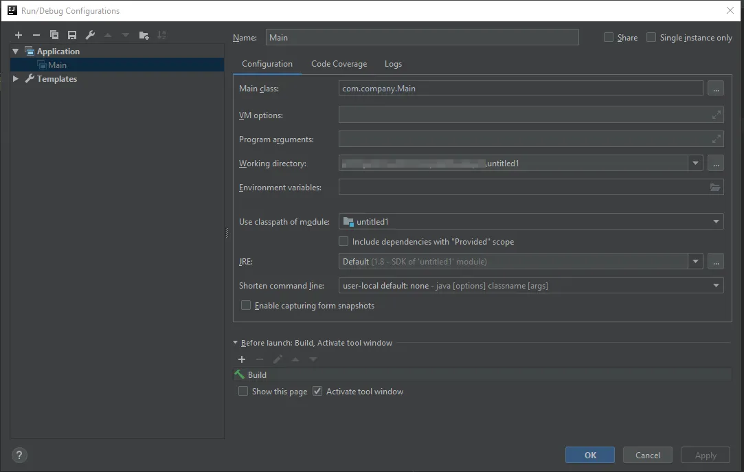
Task: Save configuration with the floppy disk icon
Action: 72,35
